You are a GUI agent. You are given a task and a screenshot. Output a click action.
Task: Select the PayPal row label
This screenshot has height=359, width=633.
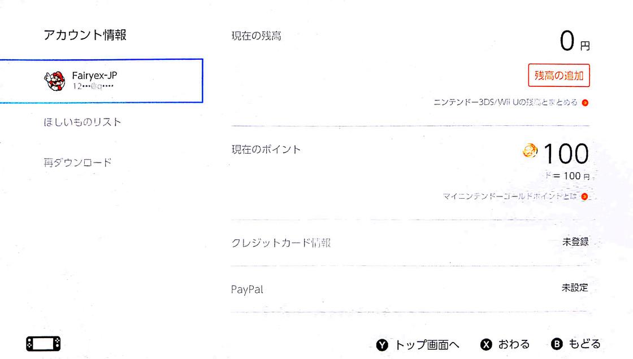tap(247, 290)
